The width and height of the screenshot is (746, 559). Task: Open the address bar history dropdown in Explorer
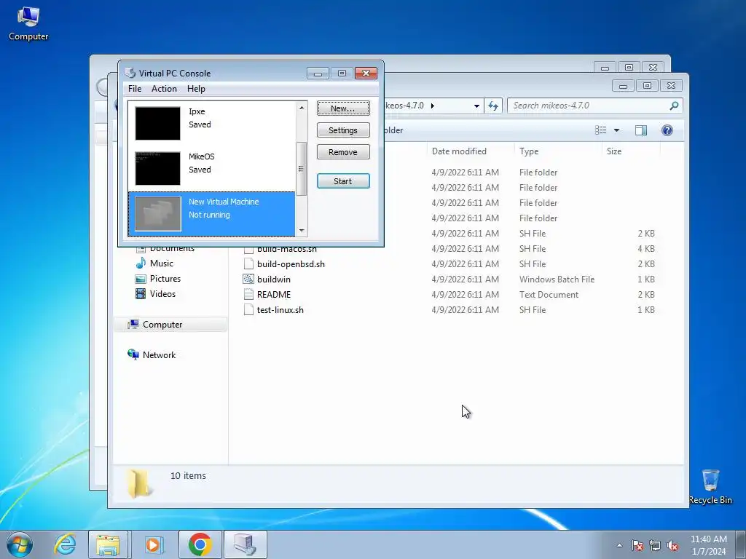476,106
